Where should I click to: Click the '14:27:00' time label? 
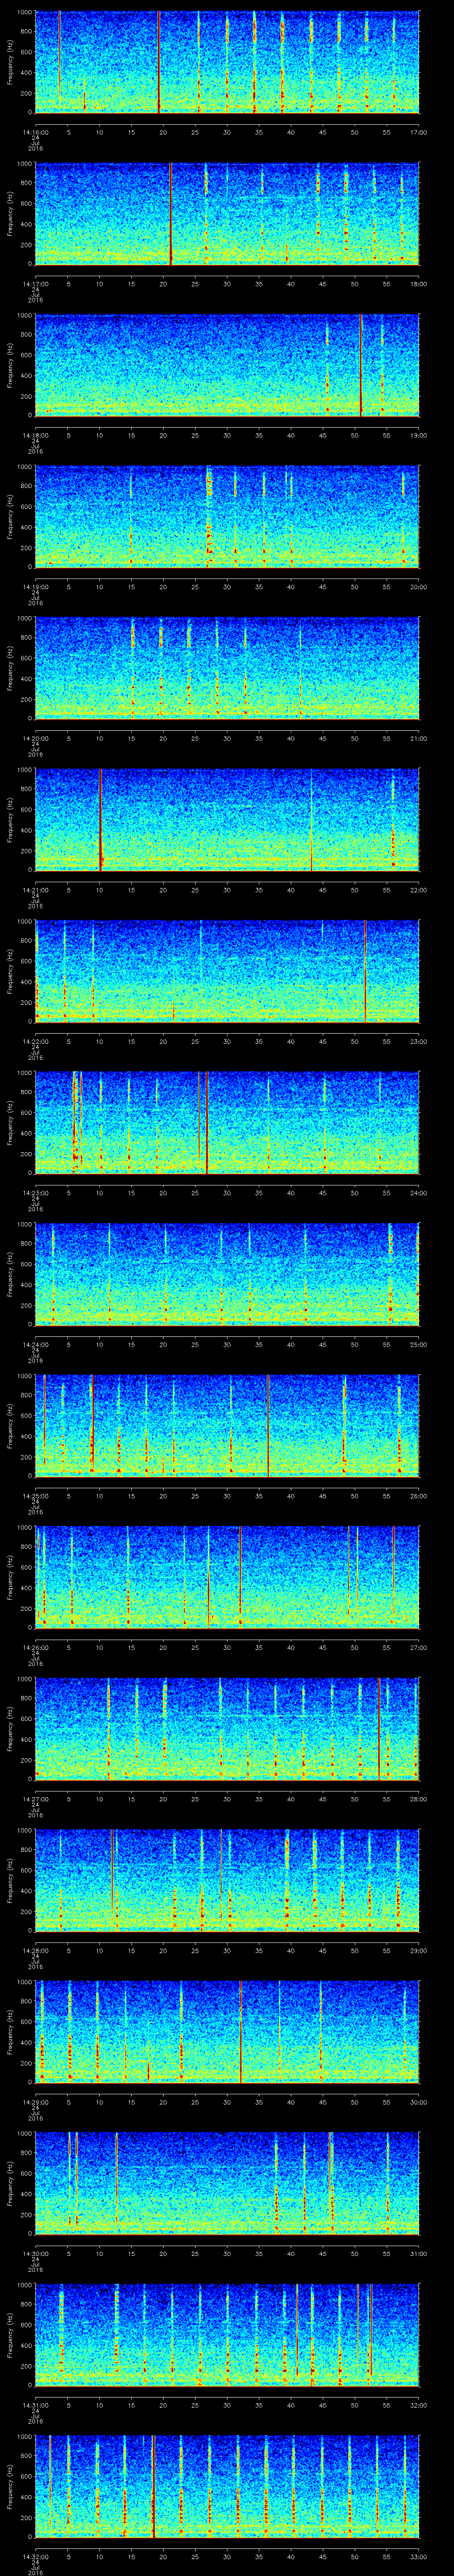(35, 1799)
